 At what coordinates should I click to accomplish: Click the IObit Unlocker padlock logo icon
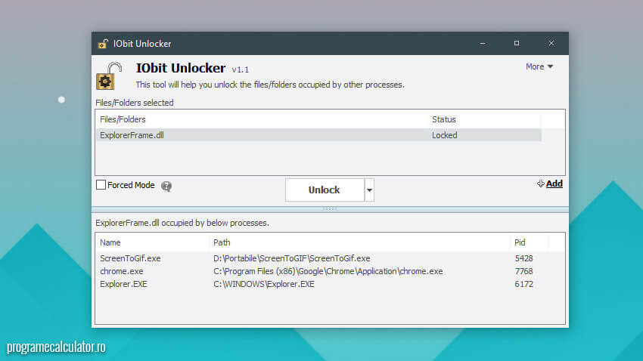(x=105, y=79)
